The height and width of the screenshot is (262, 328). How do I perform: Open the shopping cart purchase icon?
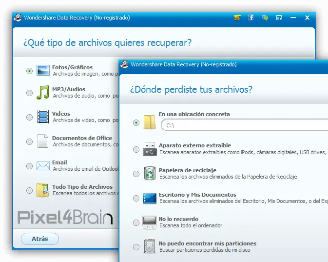(237, 18)
